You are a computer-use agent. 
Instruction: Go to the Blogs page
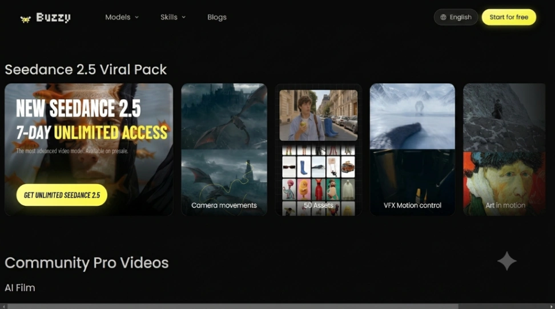(216, 17)
